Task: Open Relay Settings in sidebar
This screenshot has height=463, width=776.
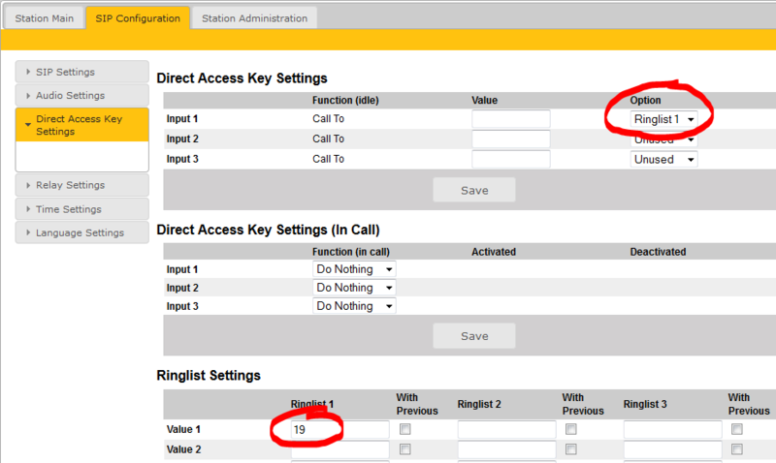Action: (x=81, y=185)
